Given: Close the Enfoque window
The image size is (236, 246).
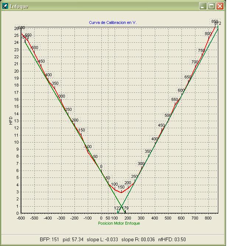Looking at the screenshot, I should point(220,6).
